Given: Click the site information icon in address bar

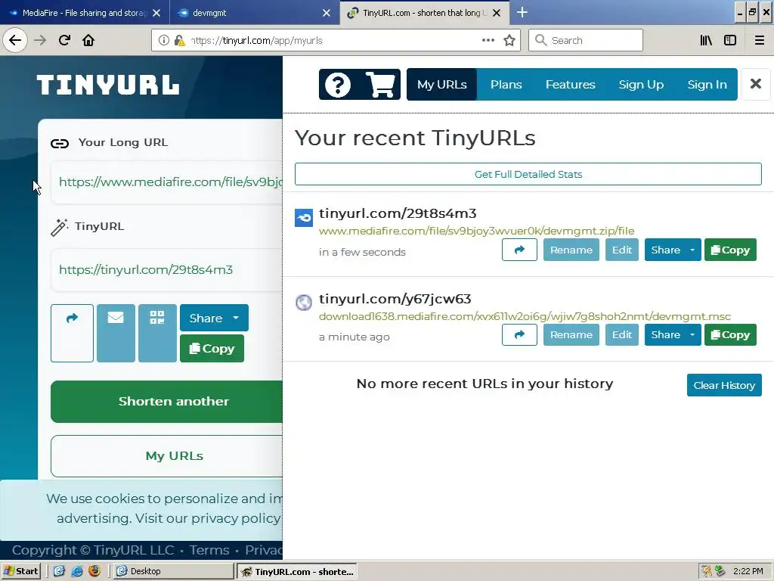Looking at the screenshot, I should (x=164, y=40).
